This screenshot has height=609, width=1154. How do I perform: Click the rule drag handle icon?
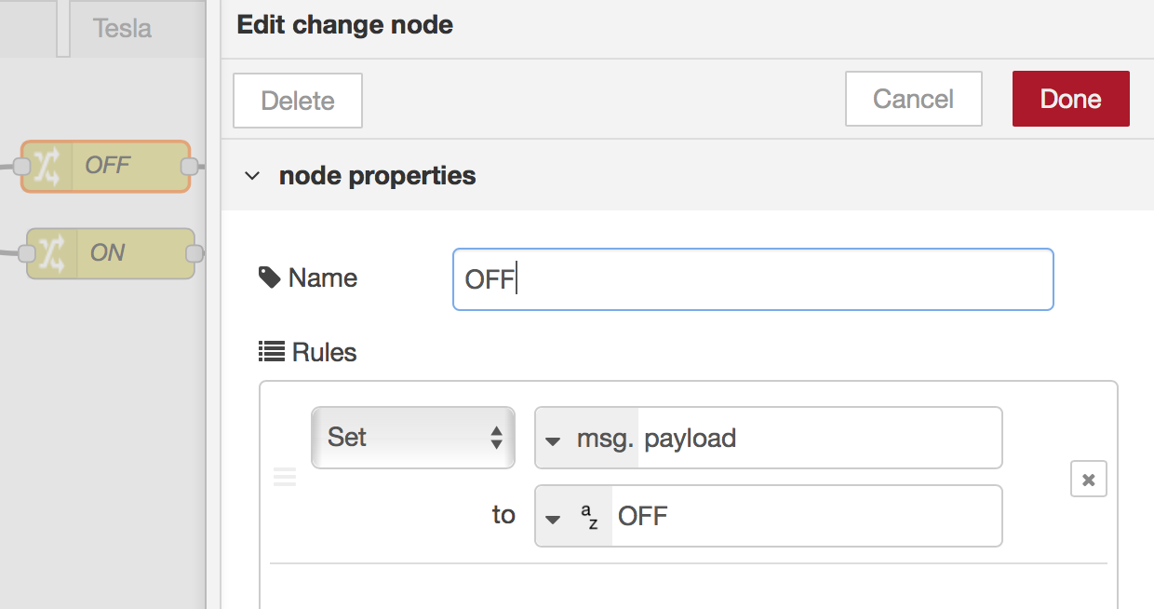pos(285,478)
